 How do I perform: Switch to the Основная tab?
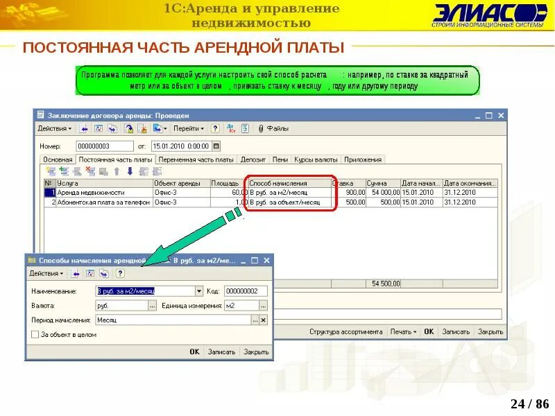click(x=58, y=160)
